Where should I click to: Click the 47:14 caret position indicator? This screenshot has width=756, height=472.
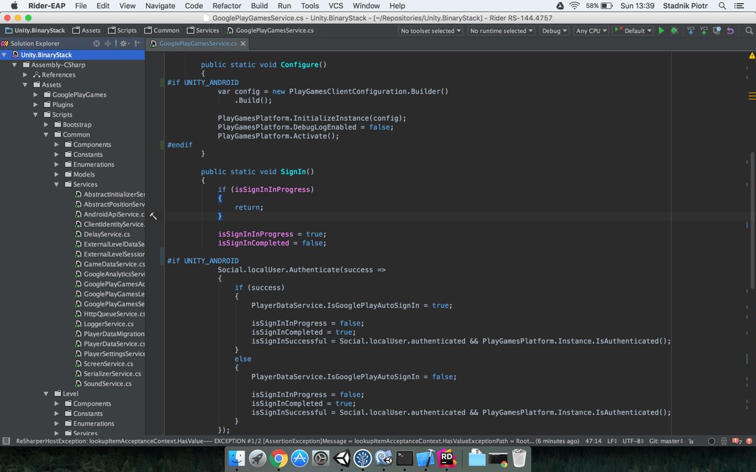[593, 441]
